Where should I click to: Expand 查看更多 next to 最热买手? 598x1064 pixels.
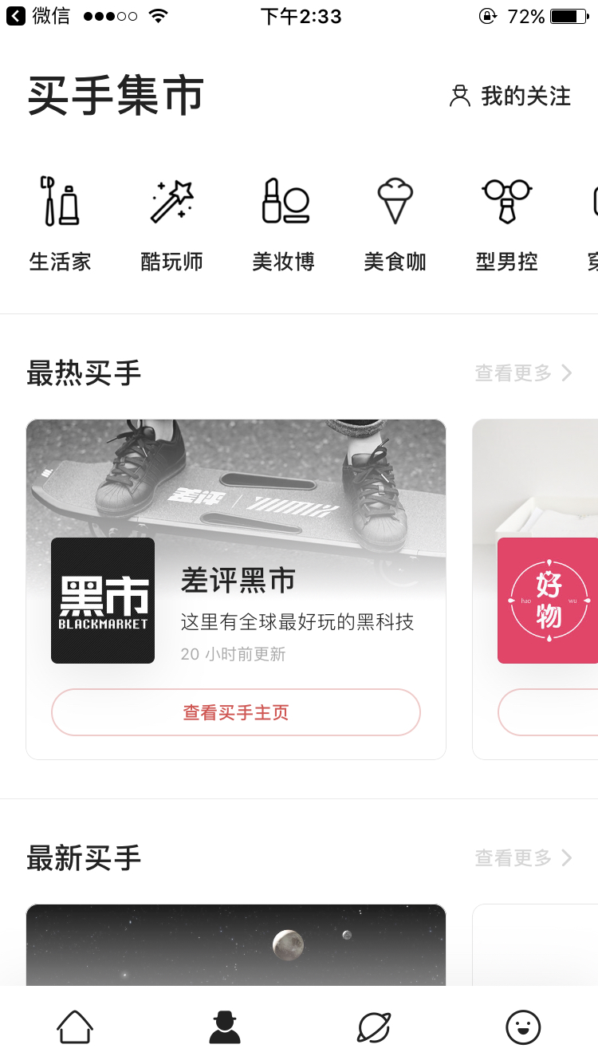click(523, 372)
